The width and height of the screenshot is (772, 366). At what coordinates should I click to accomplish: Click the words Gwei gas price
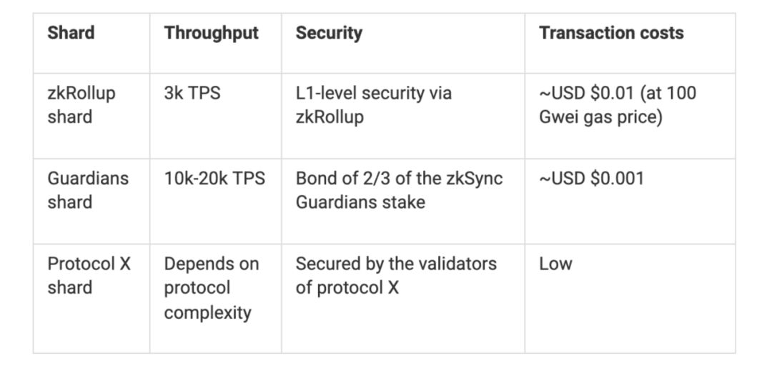tap(600, 117)
